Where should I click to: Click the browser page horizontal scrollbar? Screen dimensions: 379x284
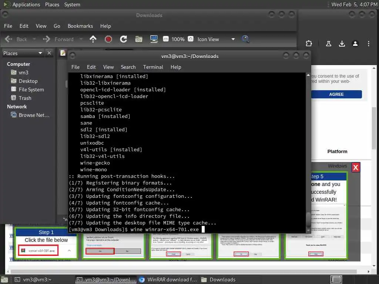[x=184, y=271]
